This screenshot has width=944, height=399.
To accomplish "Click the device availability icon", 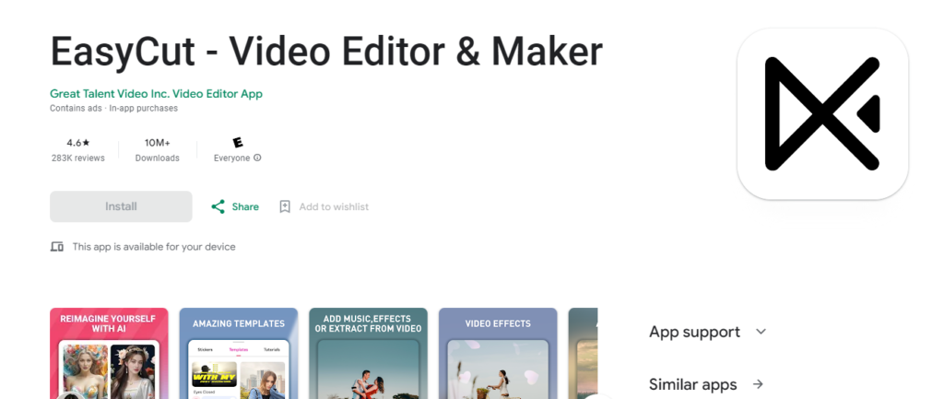I will tap(57, 247).
